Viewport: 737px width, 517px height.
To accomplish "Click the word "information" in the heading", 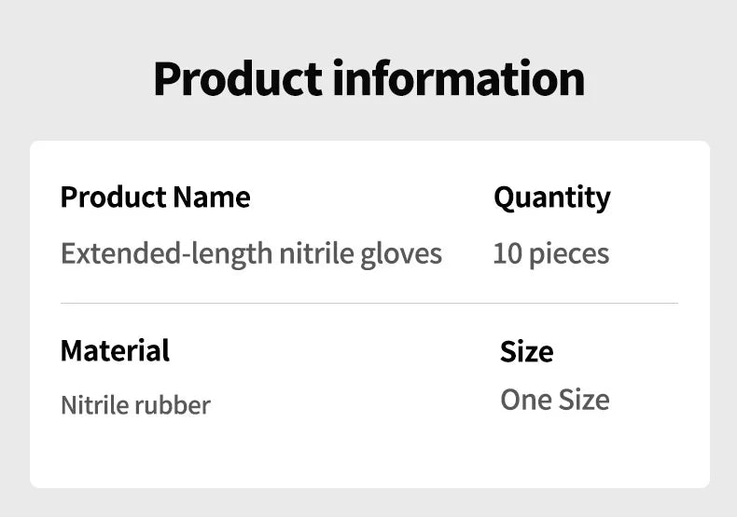I will 458,78.
